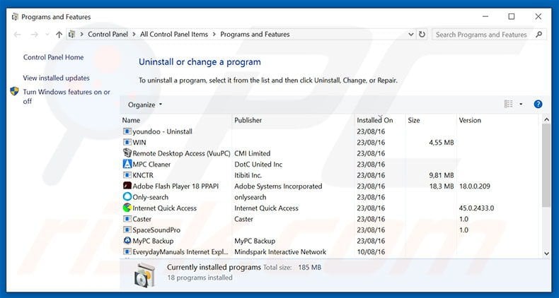Click the change view icon
This screenshot has height=298, width=559.
[x=508, y=105]
